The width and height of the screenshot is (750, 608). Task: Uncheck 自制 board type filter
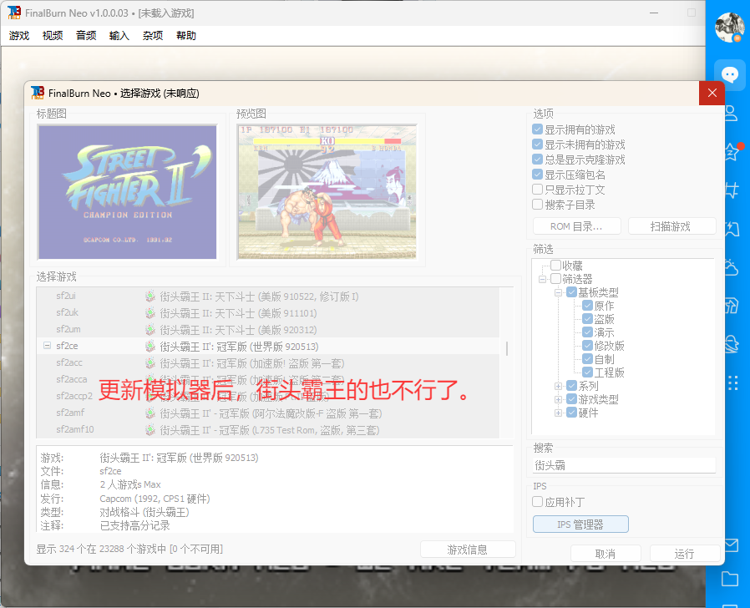(x=587, y=359)
